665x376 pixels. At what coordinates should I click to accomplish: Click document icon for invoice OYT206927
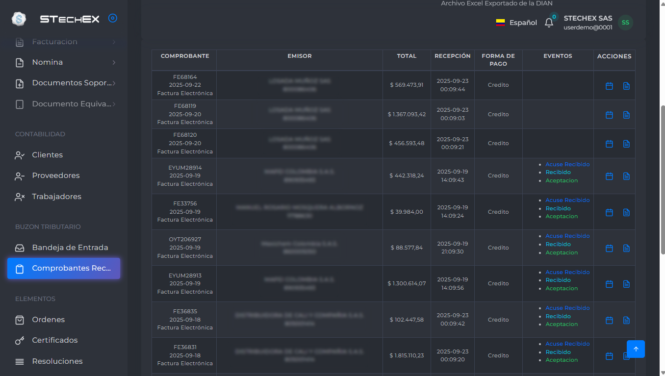[x=626, y=248]
